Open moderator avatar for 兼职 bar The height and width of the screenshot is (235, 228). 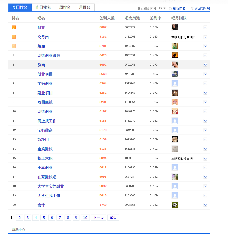175,46
